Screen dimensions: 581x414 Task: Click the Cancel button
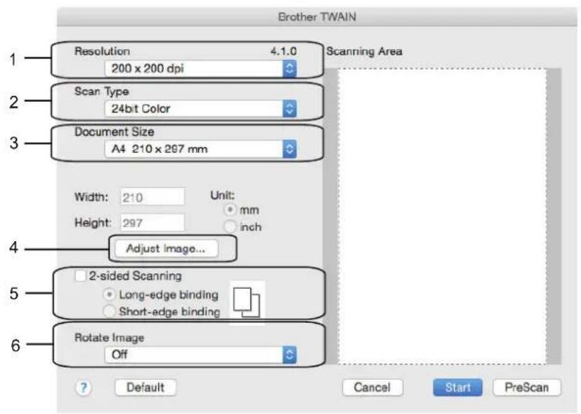click(x=372, y=388)
